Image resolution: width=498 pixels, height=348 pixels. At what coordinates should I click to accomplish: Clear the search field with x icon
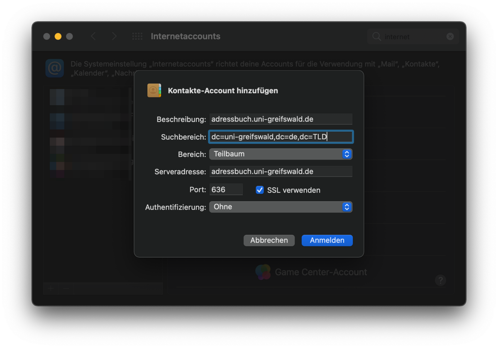(x=450, y=36)
